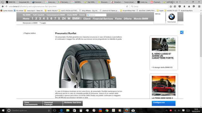Open 'Financial Services' navigation item
This screenshot has height=113, width=202.
click(103, 19)
